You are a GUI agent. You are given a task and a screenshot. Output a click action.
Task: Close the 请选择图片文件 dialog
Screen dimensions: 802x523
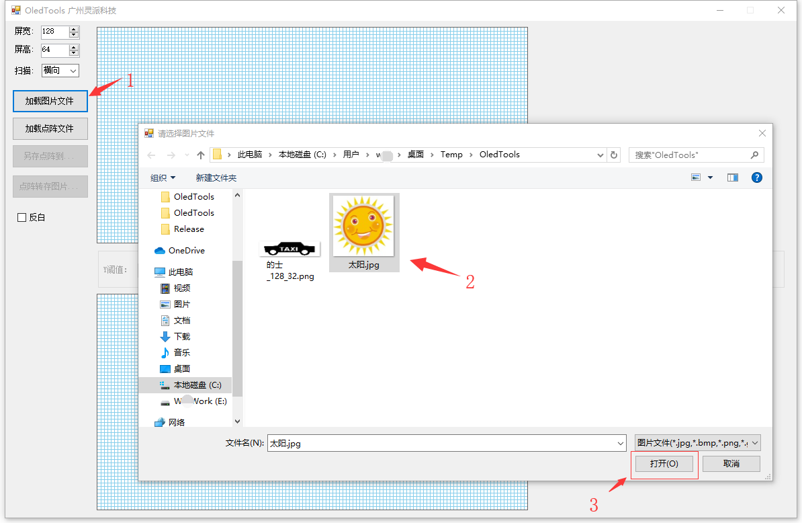(x=762, y=133)
